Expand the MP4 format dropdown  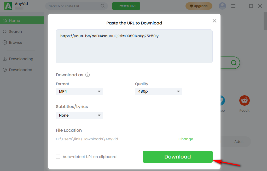point(79,91)
